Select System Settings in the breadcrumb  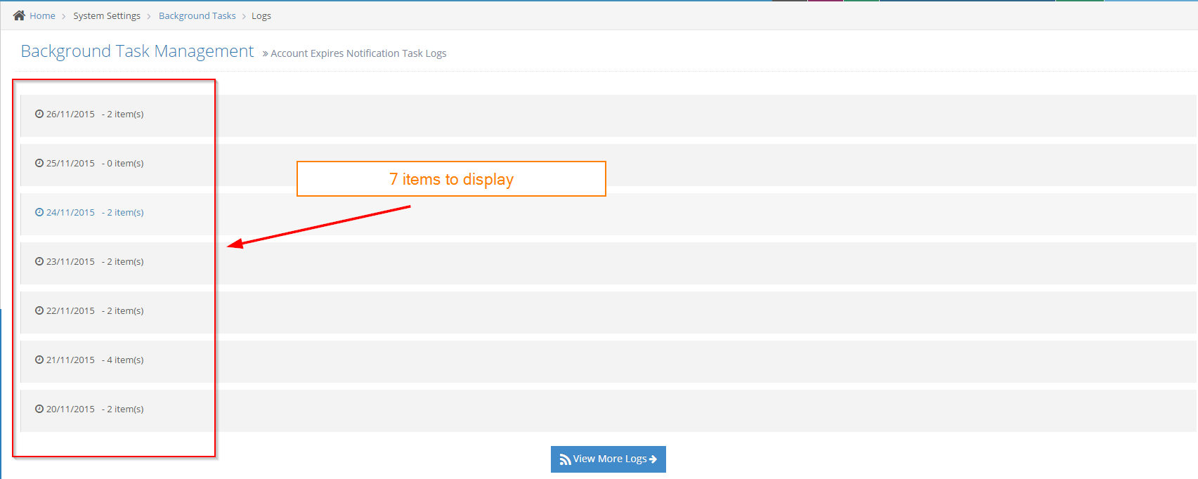[107, 15]
